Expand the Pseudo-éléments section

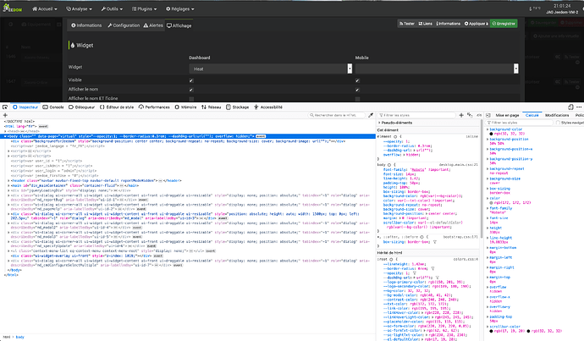coord(380,123)
